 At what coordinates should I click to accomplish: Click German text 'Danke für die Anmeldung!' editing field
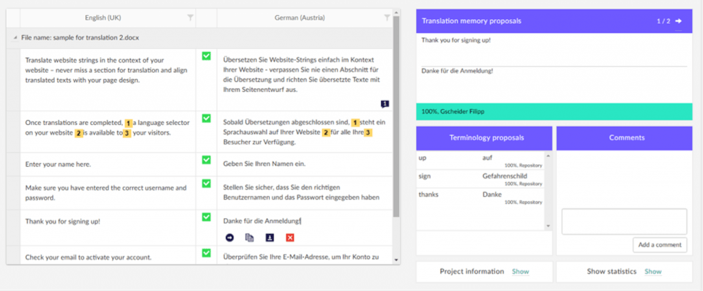(x=262, y=221)
